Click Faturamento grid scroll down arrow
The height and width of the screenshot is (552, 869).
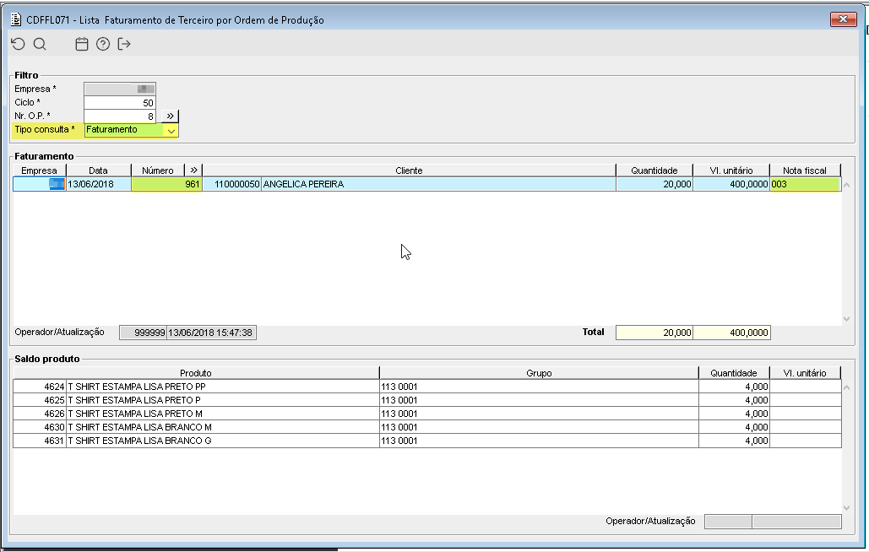pyautogui.click(x=846, y=318)
